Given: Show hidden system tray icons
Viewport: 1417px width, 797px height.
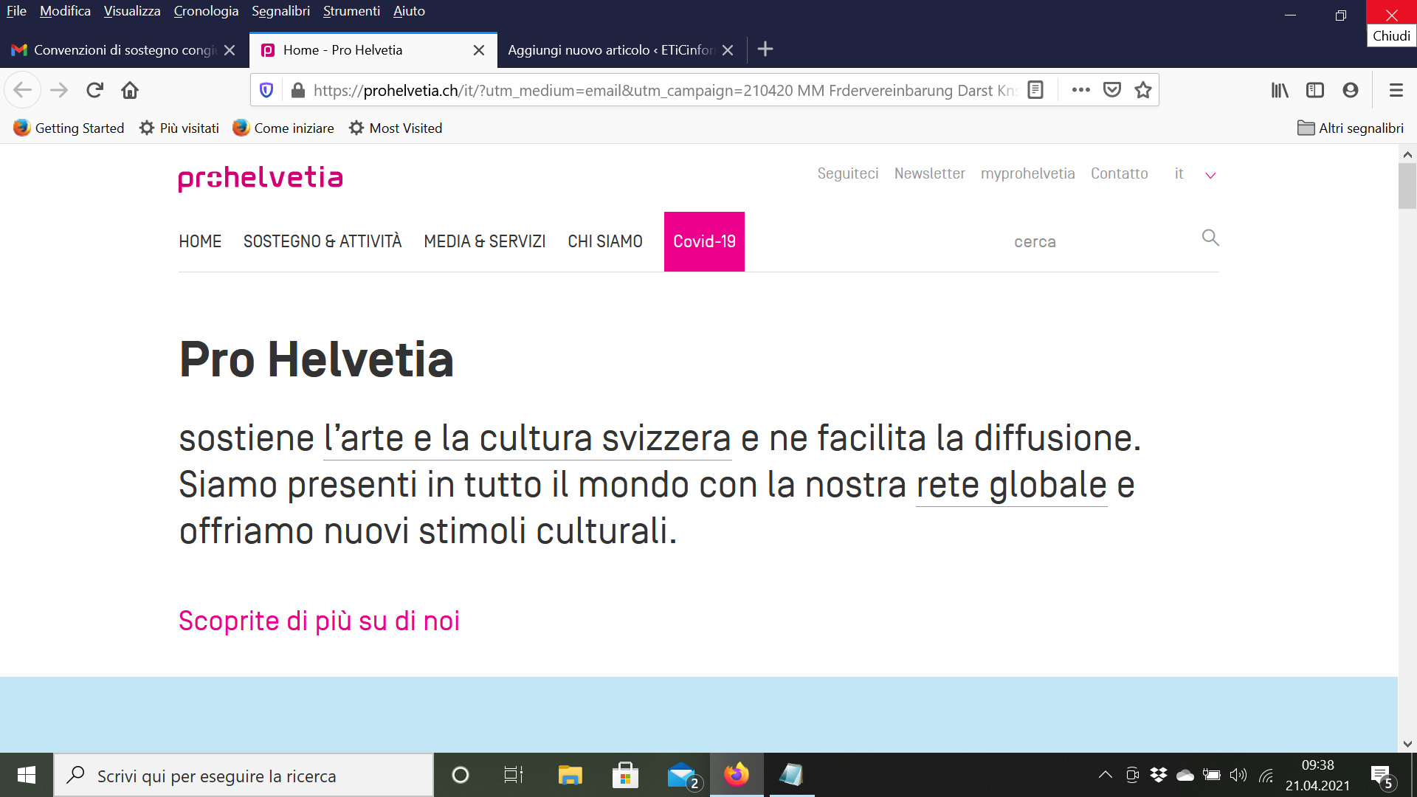Looking at the screenshot, I should [x=1105, y=775].
